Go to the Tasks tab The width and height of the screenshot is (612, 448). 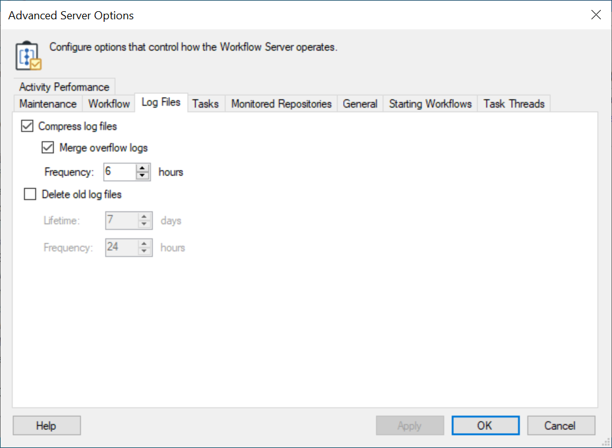coord(205,104)
